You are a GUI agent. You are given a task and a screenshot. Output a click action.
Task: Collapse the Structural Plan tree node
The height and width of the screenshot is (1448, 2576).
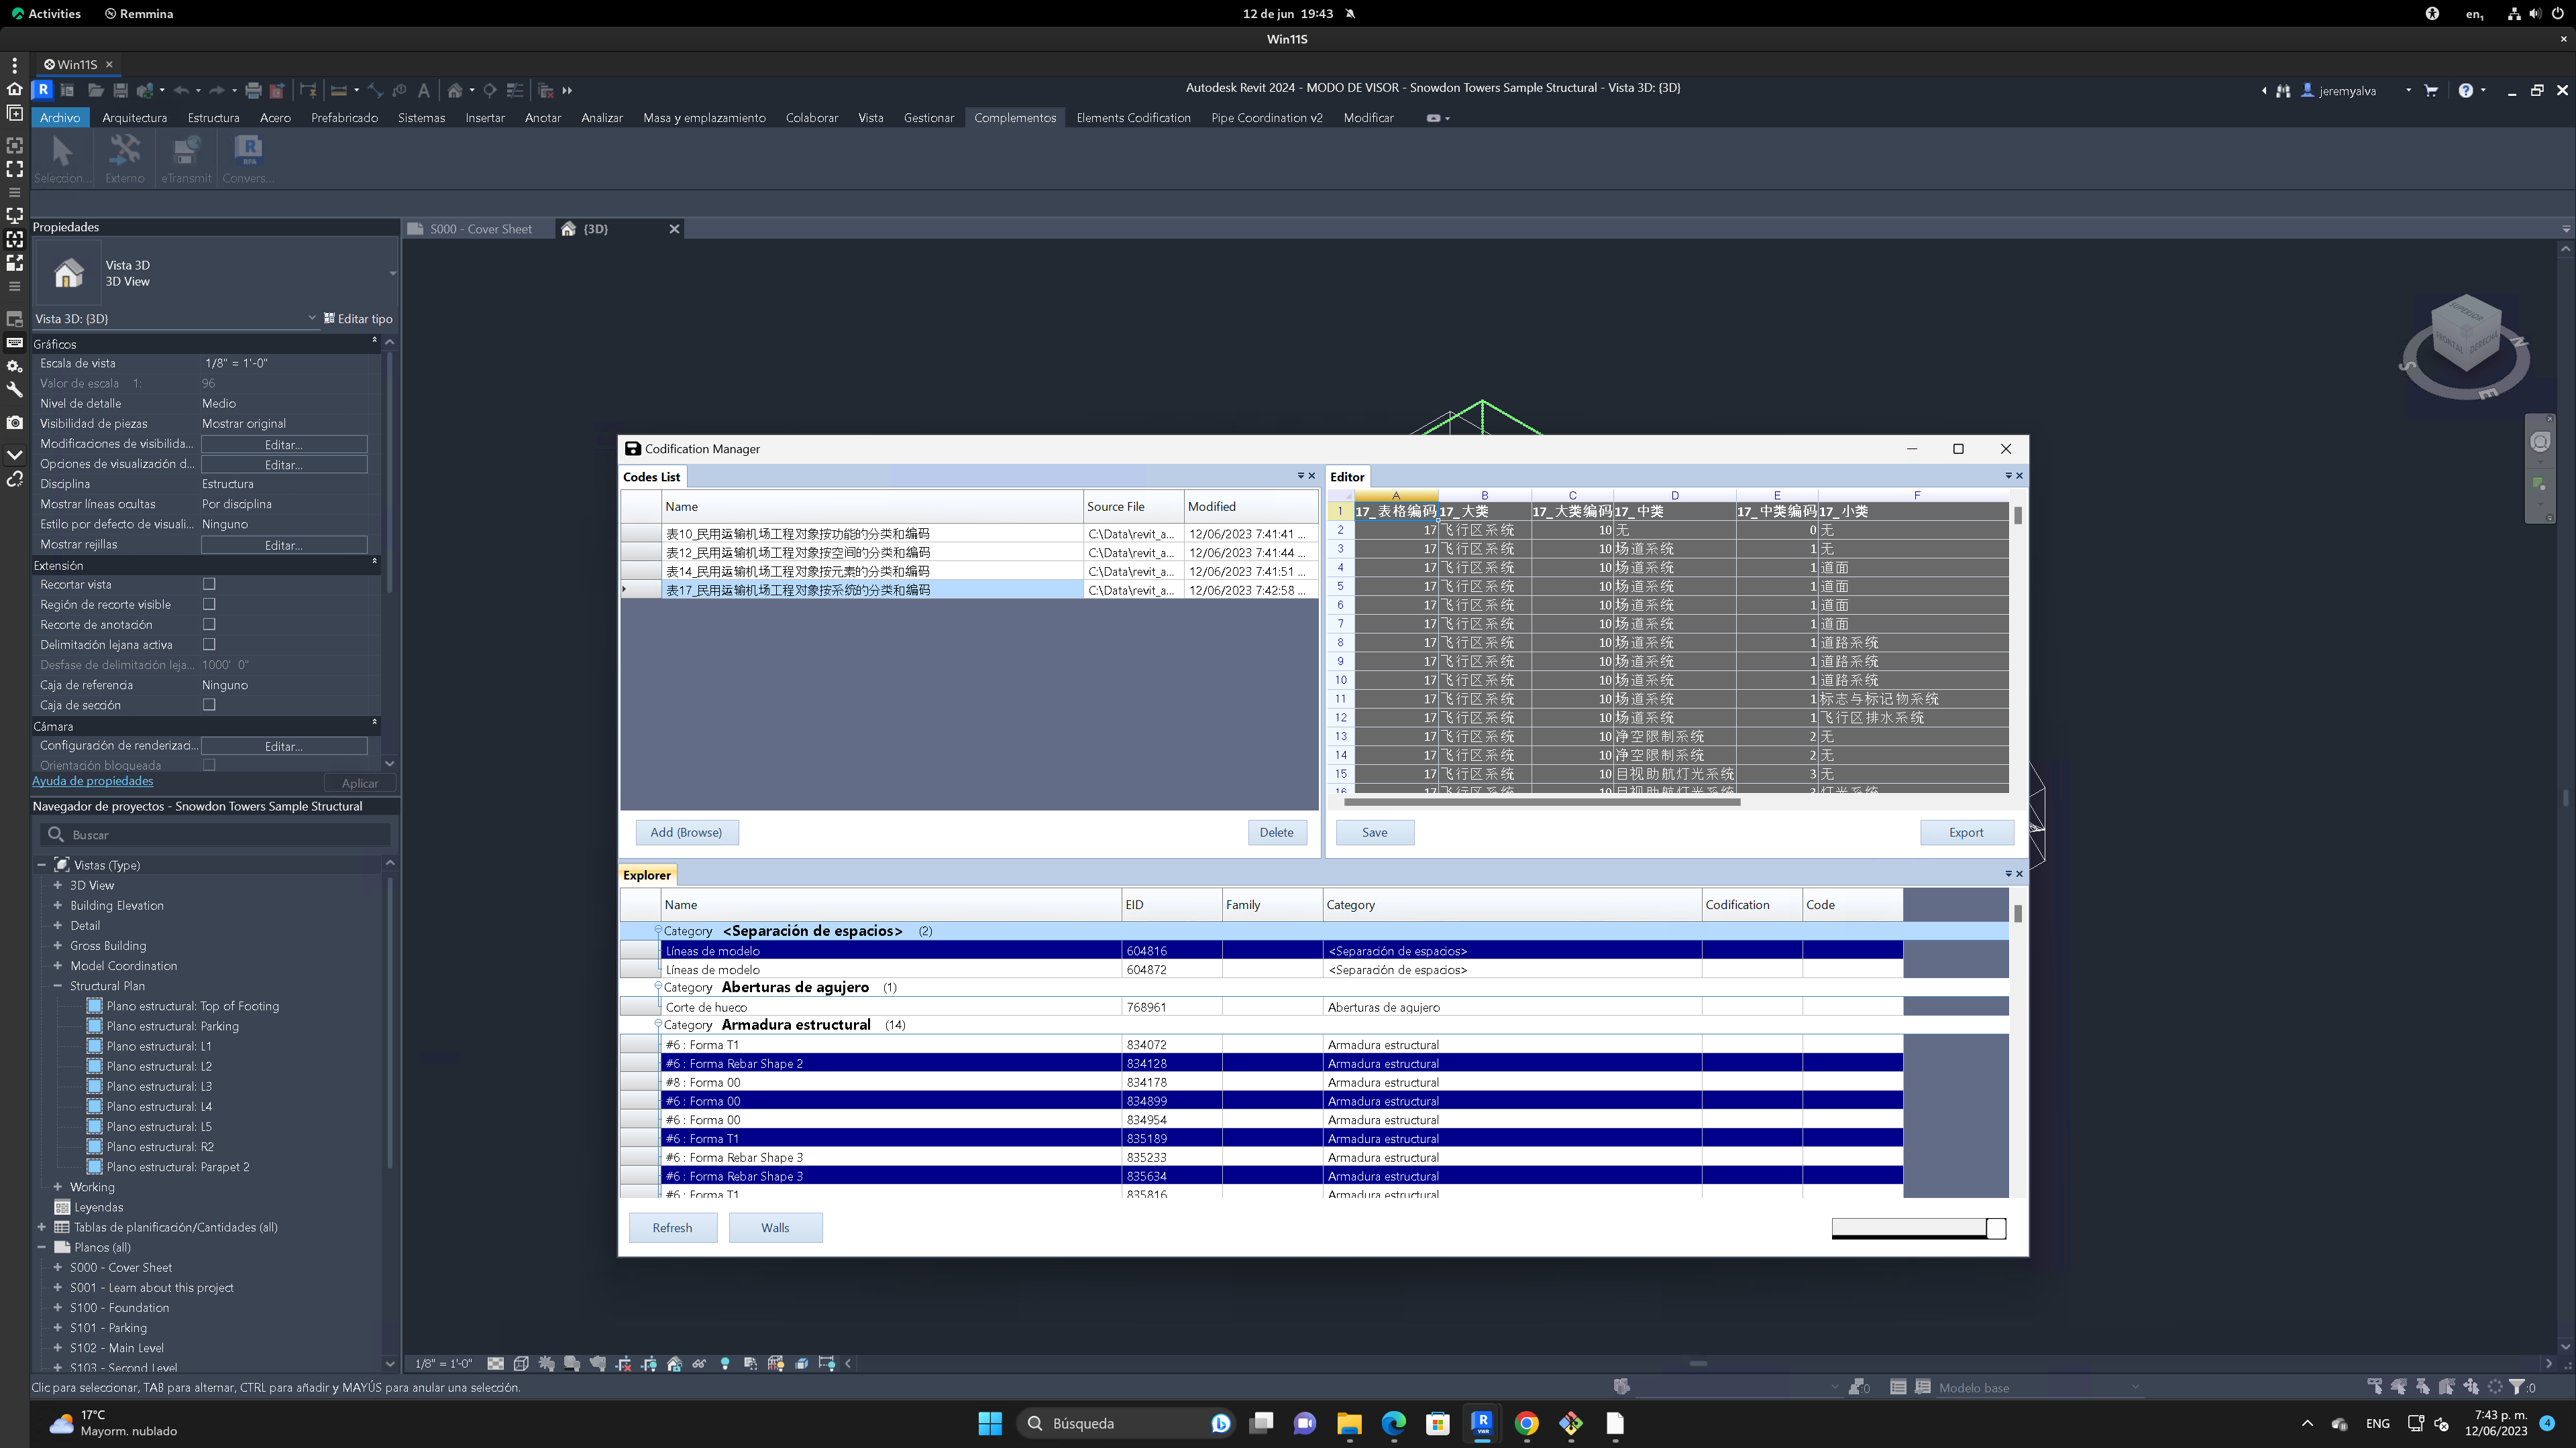pyautogui.click(x=58, y=985)
